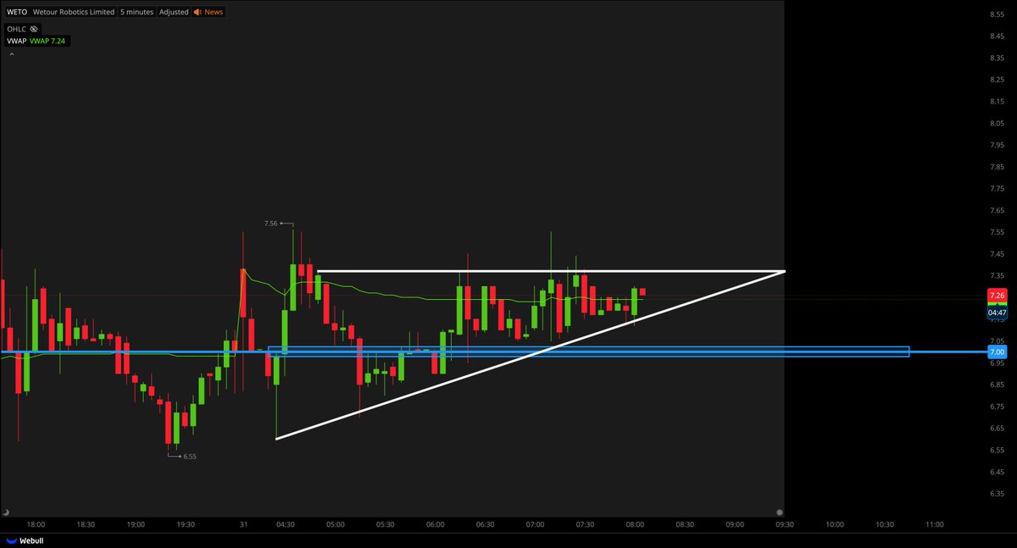Viewport: 1017px width, 548px height.
Task: Click the 7.56 high price marker
Action: [x=271, y=223]
